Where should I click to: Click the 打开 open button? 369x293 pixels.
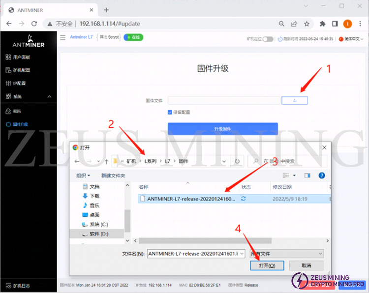coord(263,265)
